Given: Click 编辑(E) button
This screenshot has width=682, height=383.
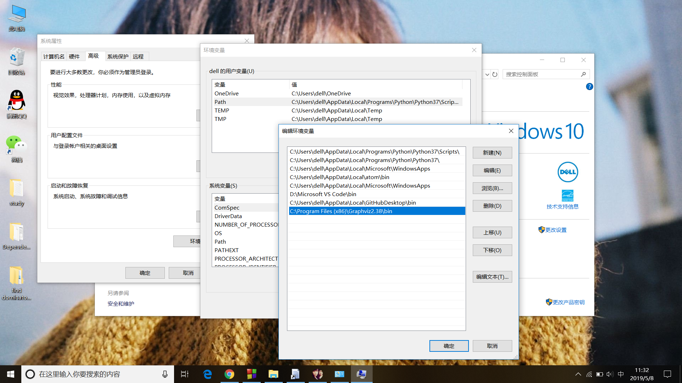Looking at the screenshot, I should tap(492, 170).
